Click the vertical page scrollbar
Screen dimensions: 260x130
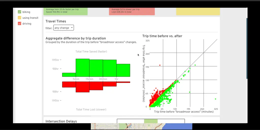(246, 48)
